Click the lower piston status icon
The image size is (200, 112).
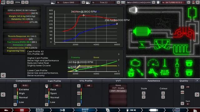pos(189,72)
